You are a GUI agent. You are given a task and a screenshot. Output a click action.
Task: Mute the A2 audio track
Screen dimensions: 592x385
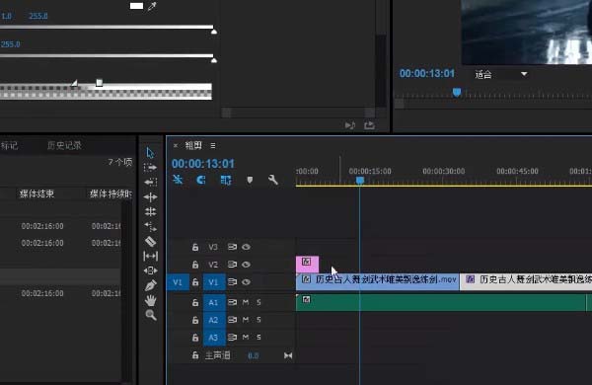[x=246, y=320]
